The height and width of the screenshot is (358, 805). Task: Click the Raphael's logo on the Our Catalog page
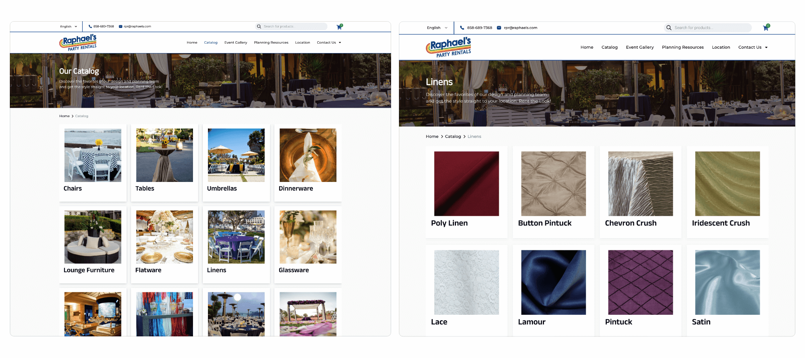(x=78, y=42)
